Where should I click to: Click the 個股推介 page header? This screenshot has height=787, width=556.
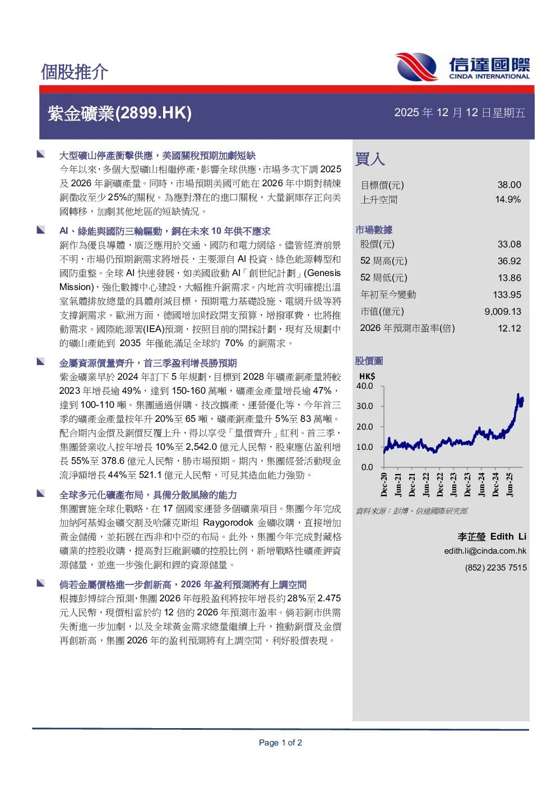(x=74, y=72)
